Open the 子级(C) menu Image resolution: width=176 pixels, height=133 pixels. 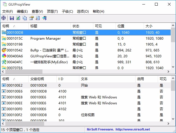67,11
